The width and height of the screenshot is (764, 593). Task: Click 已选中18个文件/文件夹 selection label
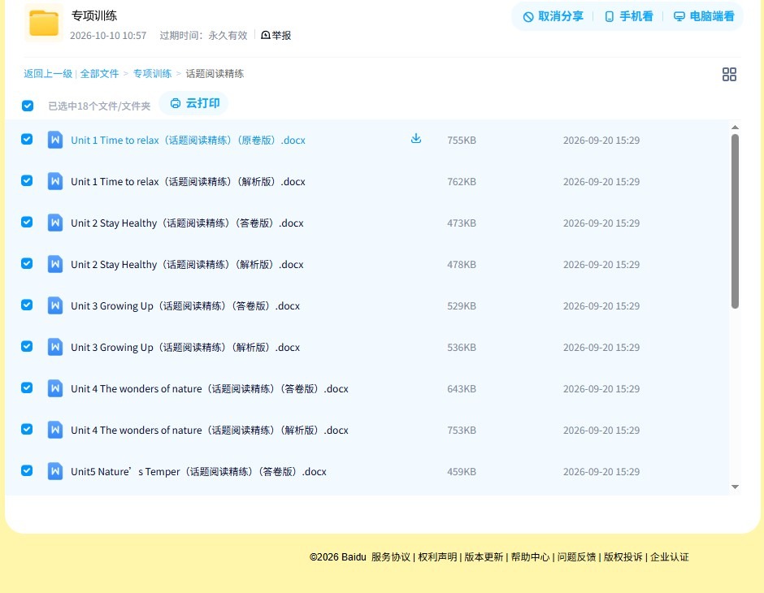99,106
